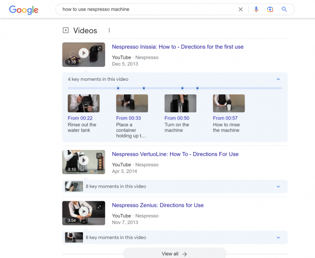
Task: Click the View all videos button
Action: tap(175, 254)
